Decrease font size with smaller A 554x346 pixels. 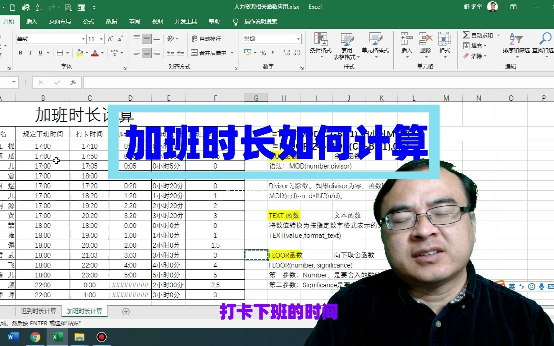click(x=120, y=39)
